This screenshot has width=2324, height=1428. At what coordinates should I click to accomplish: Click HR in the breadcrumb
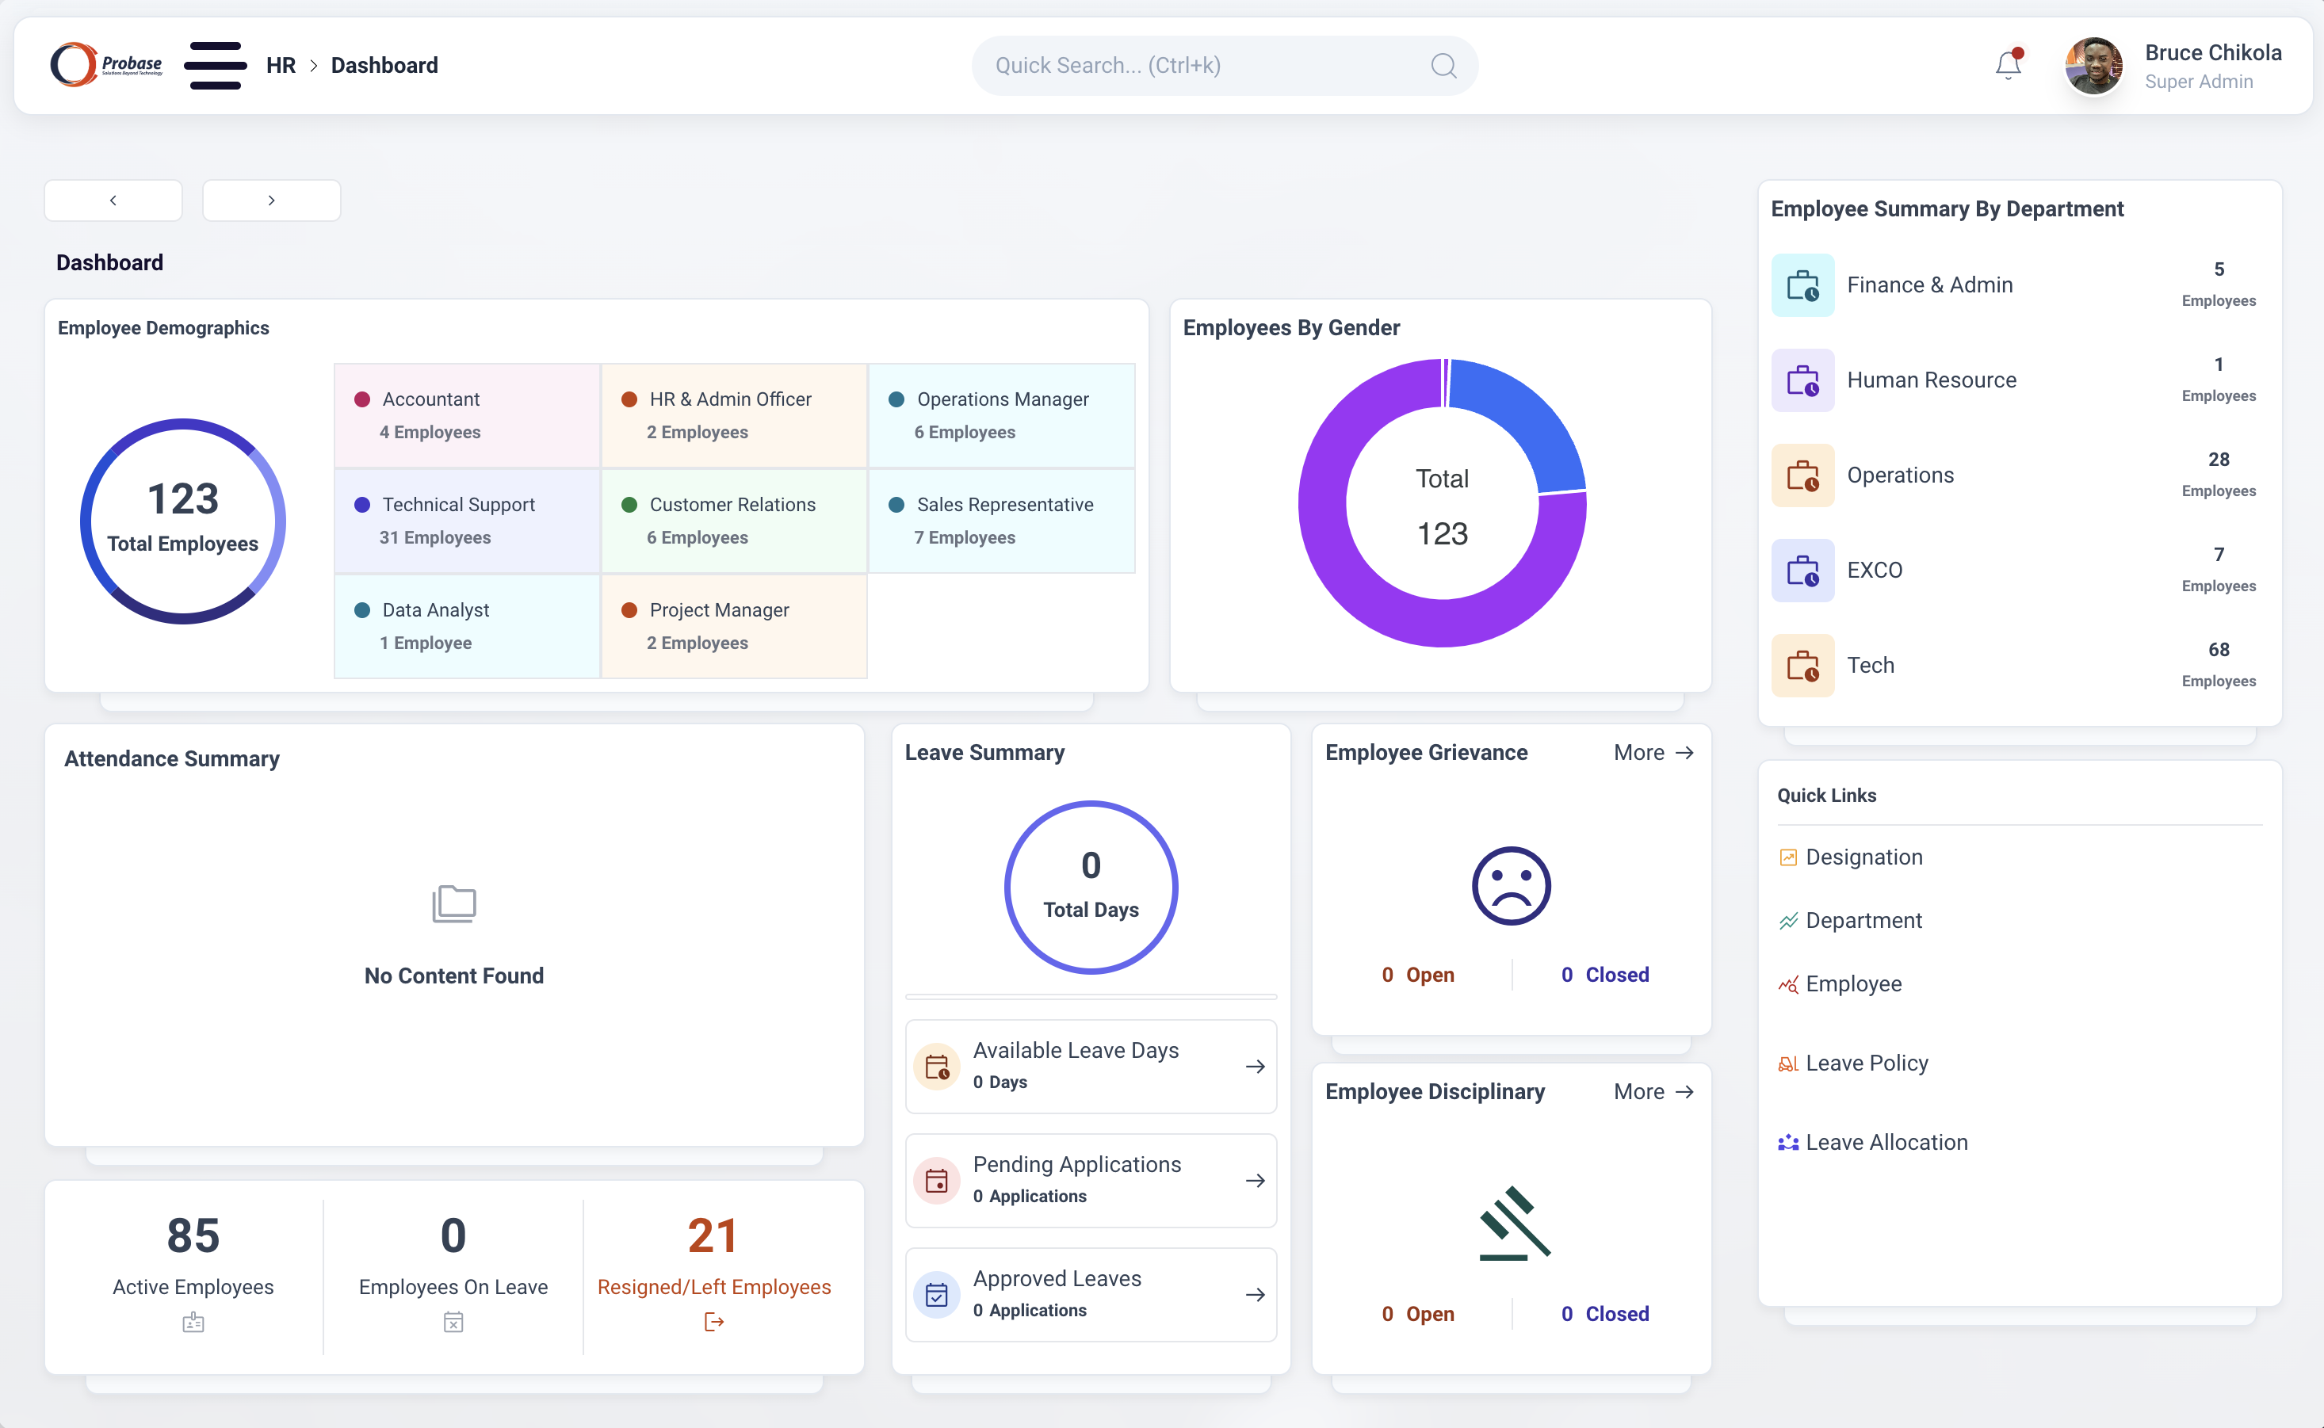point(281,65)
